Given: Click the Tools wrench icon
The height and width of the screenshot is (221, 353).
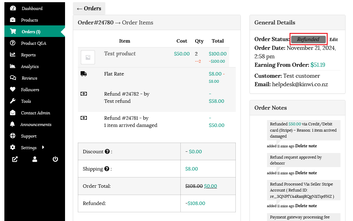Looking at the screenshot, I should point(13,101).
